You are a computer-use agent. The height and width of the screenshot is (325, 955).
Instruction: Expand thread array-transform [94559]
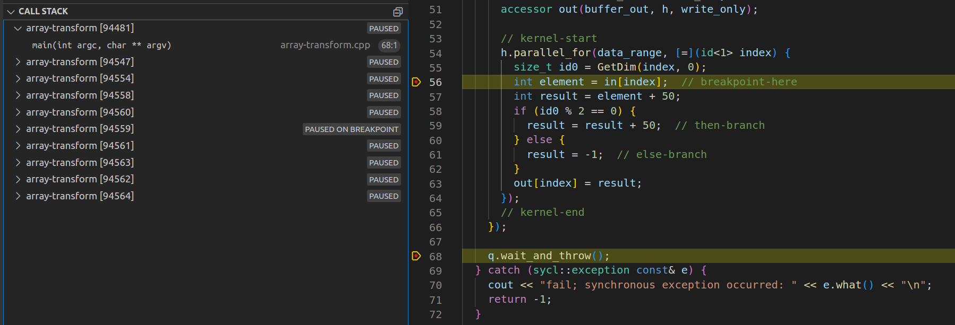click(x=18, y=129)
